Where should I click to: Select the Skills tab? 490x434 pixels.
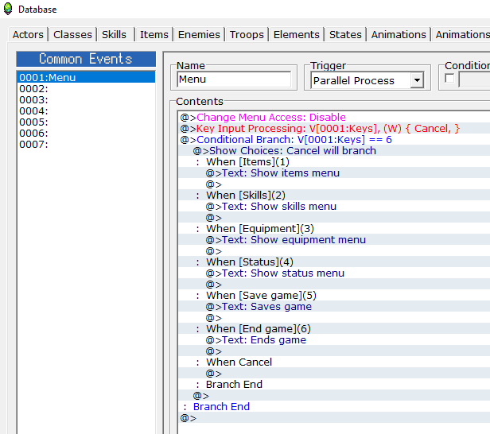[114, 35]
